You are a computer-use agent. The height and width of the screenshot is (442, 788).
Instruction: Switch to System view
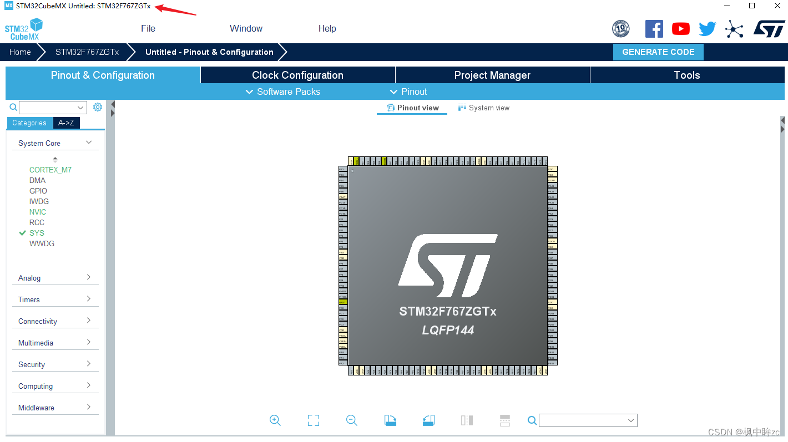(x=483, y=108)
